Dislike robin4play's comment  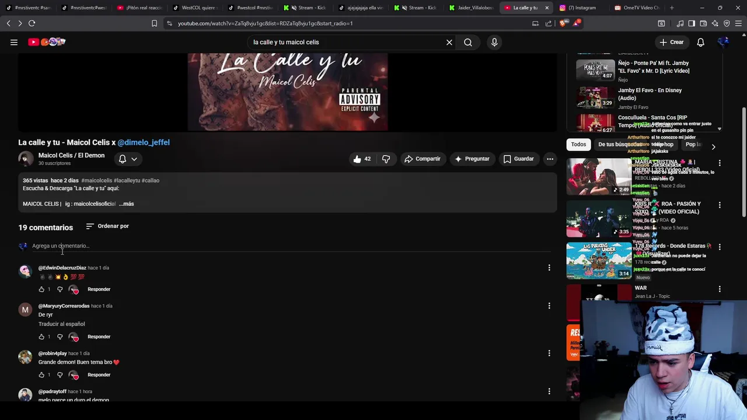60,375
